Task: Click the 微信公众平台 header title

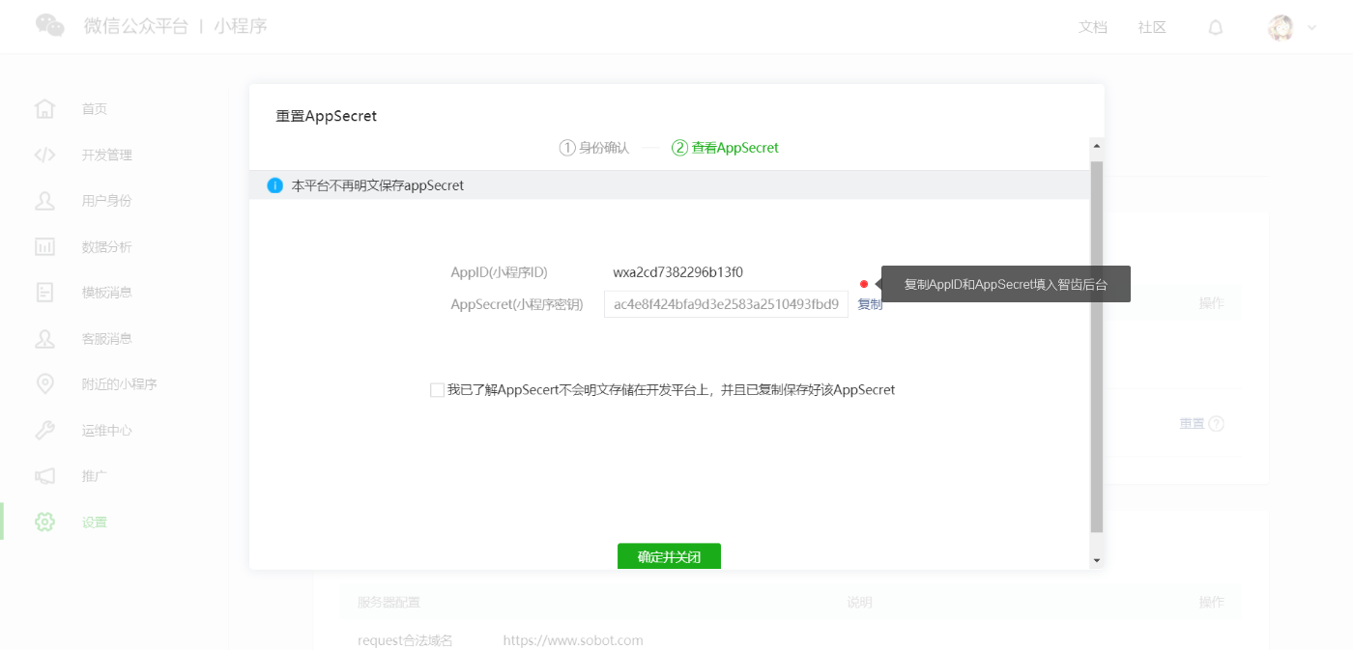Action: pos(135,26)
